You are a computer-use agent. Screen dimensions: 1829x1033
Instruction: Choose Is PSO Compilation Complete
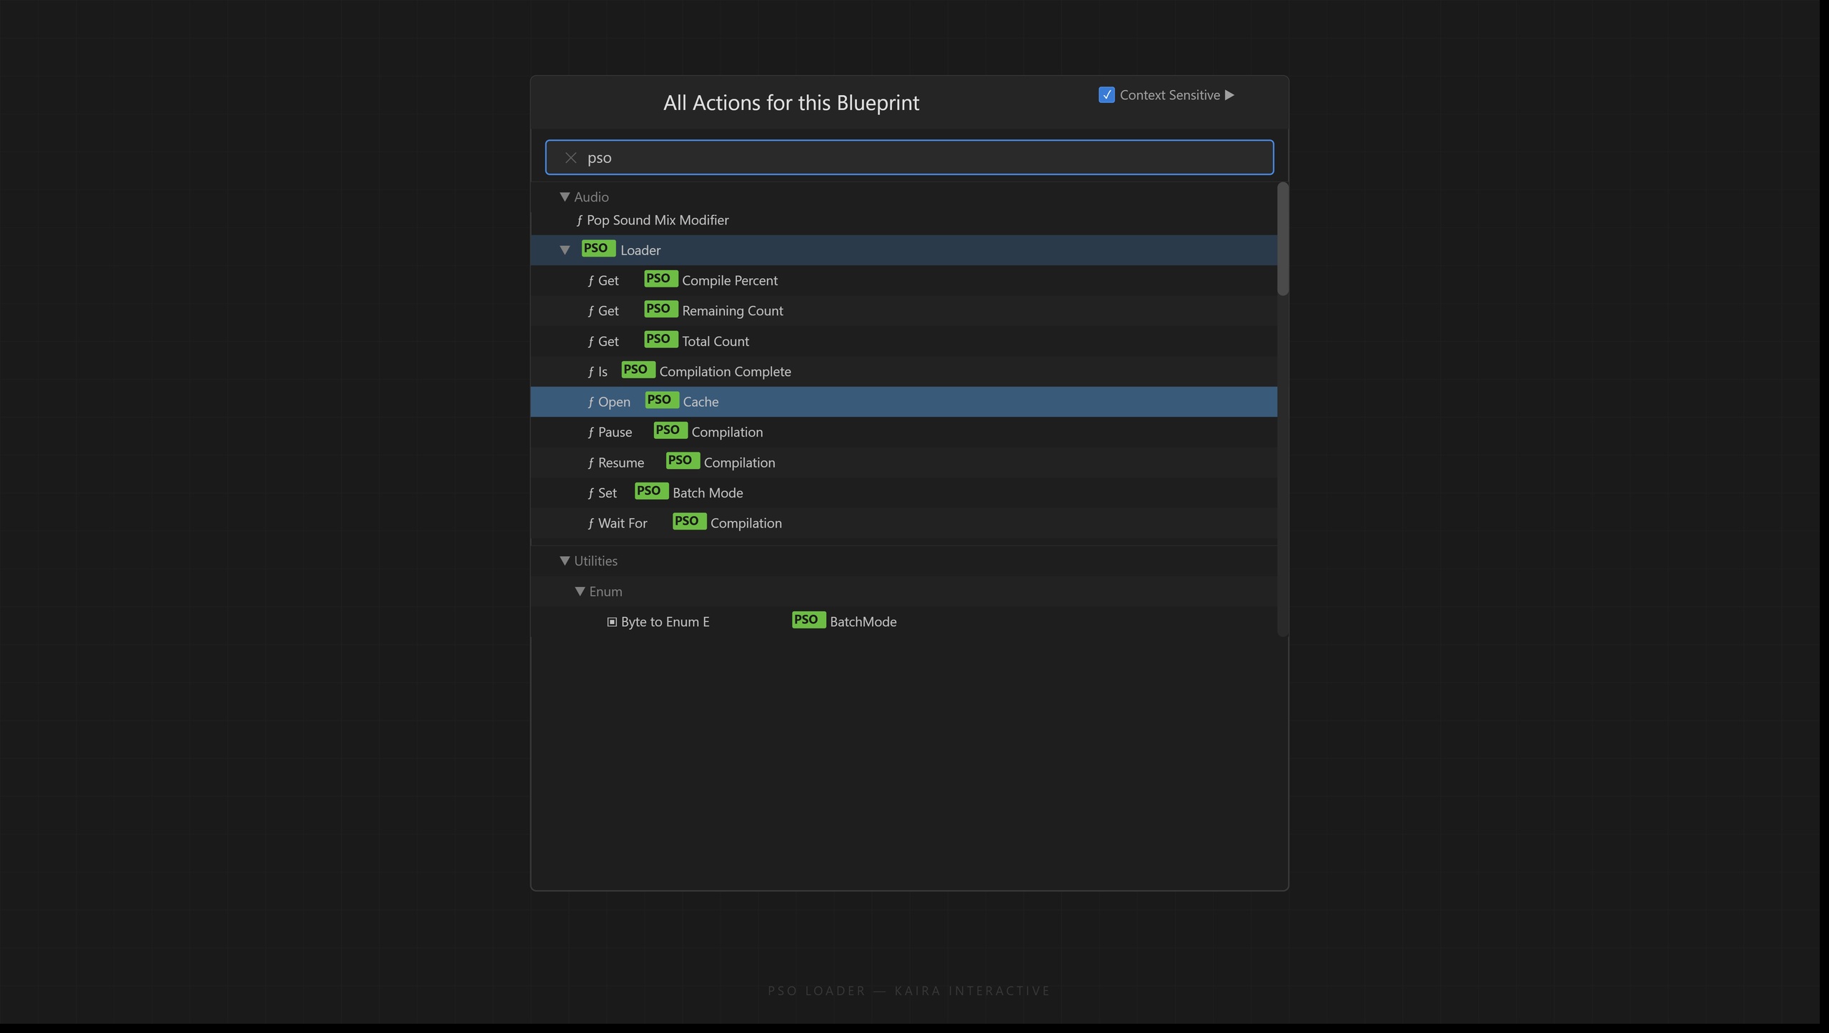(x=903, y=371)
